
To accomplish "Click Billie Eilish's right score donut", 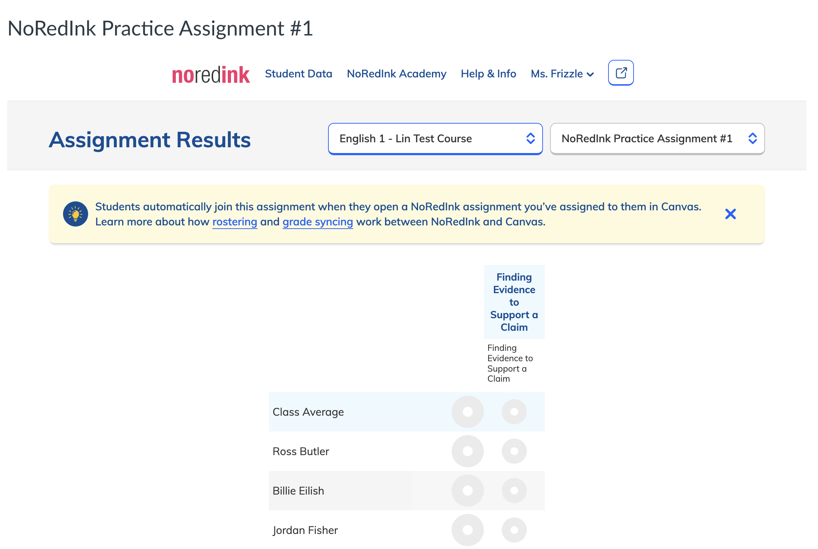I will click(515, 491).
